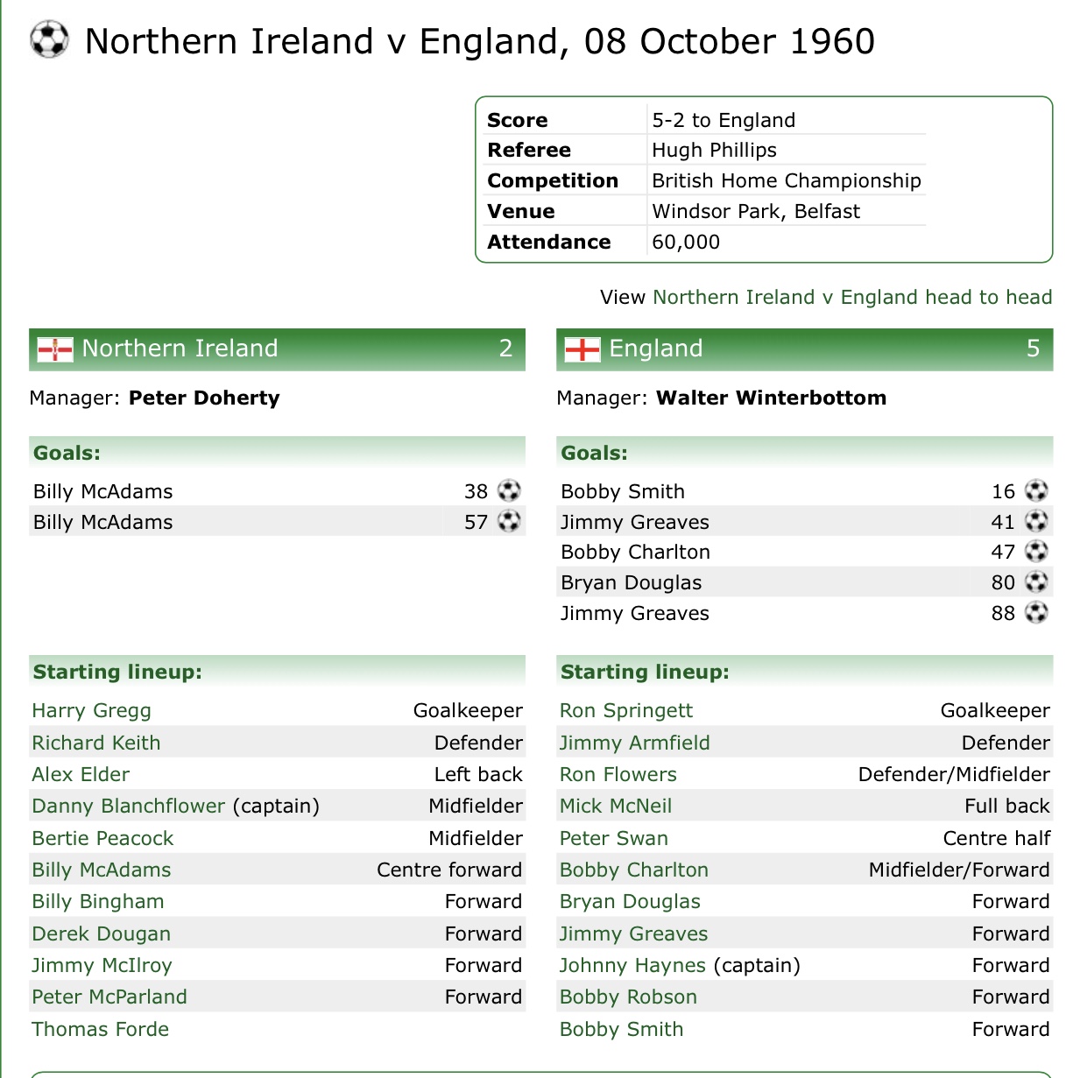Open the Northern Ireland v England head to head link
The width and height of the screenshot is (1066, 1078).
[x=851, y=298]
